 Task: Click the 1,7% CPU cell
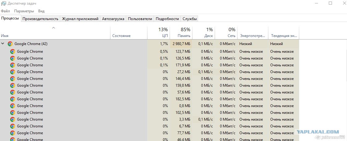pos(159,44)
